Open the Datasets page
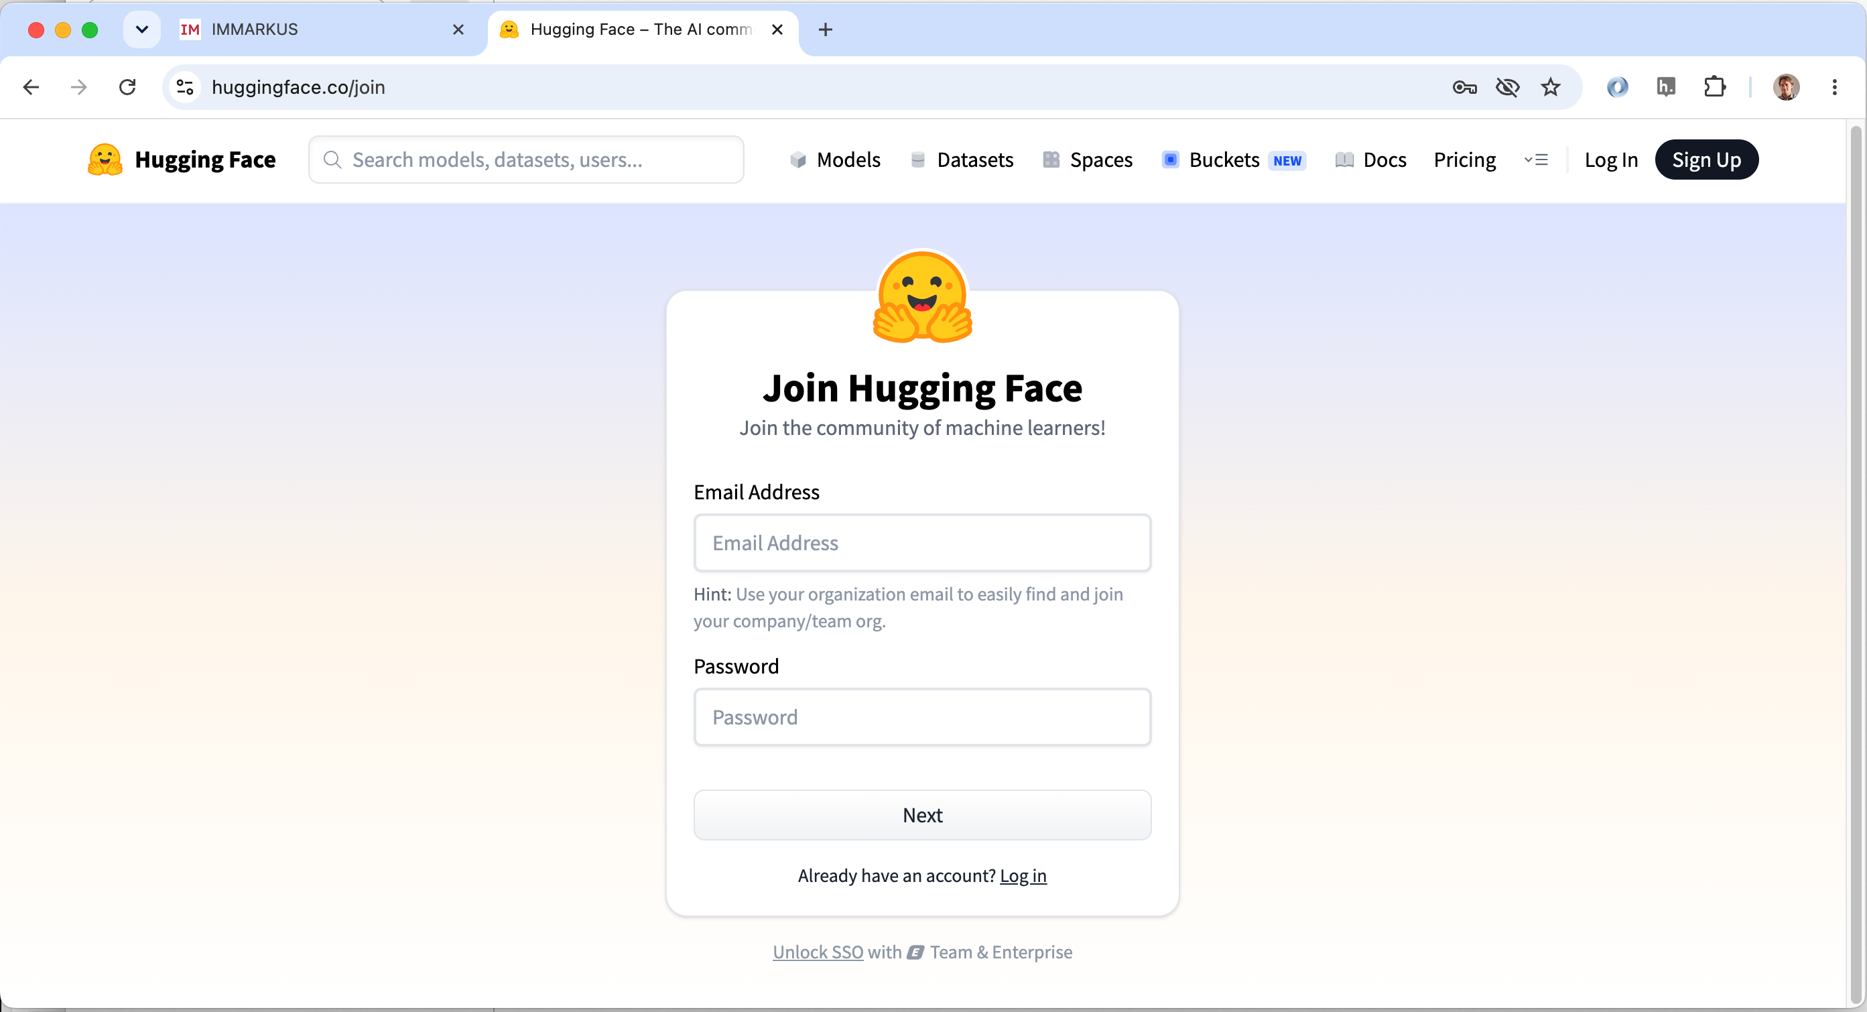Image resolution: width=1867 pixels, height=1012 pixels. tap(962, 160)
